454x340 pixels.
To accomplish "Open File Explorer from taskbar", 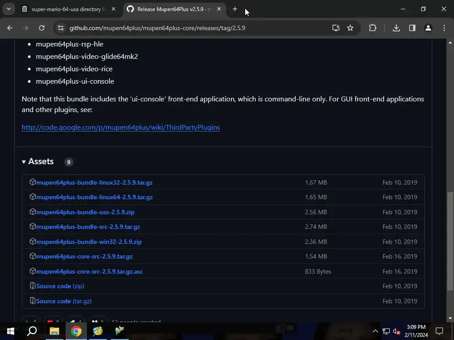I will [54, 331].
